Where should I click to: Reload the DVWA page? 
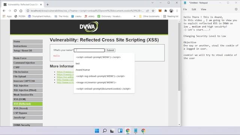tap(15, 11)
